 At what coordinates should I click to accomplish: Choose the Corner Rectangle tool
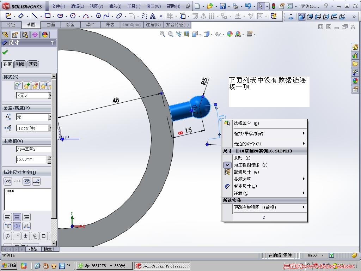(48, 16)
